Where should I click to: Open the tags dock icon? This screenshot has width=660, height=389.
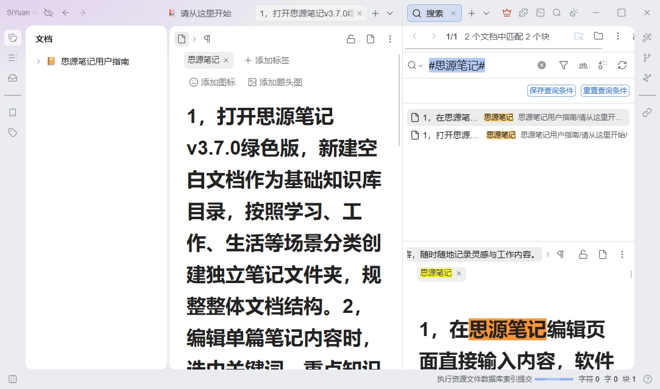[13, 133]
